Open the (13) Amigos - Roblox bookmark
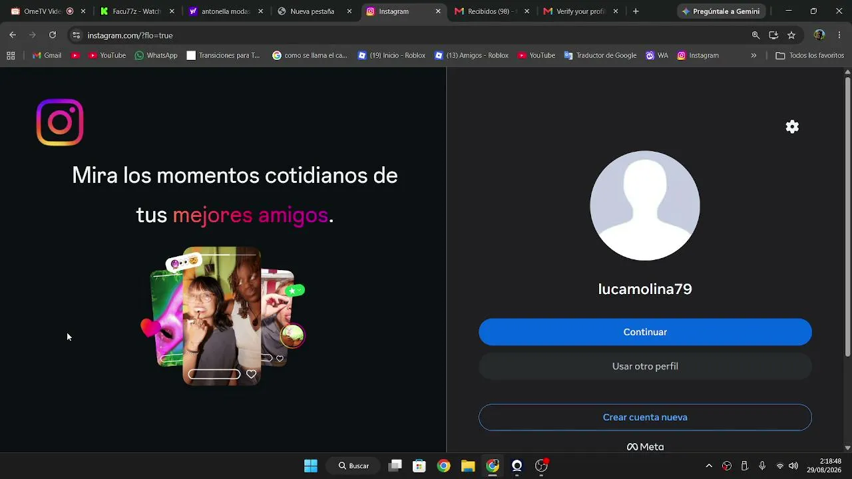Screen dimensions: 852x479 [471, 56]
